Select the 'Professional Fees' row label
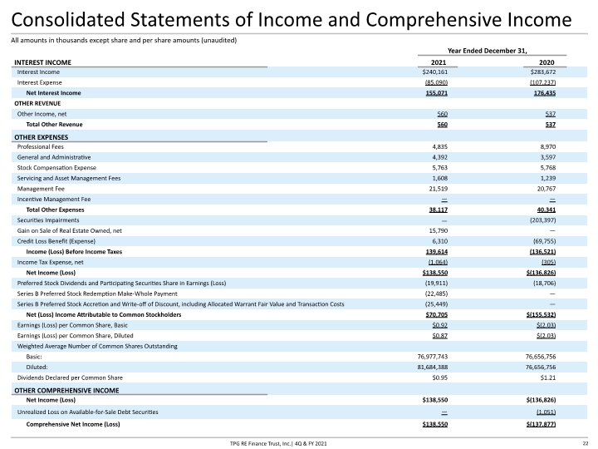The image size is (598, 449). tap(41, 146)
